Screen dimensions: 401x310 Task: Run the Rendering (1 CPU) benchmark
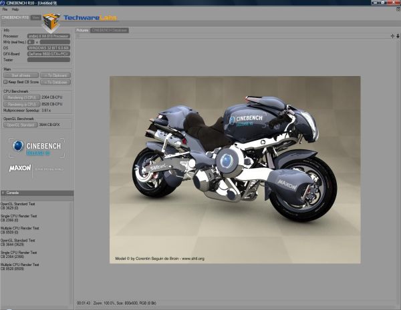[22, 97]
